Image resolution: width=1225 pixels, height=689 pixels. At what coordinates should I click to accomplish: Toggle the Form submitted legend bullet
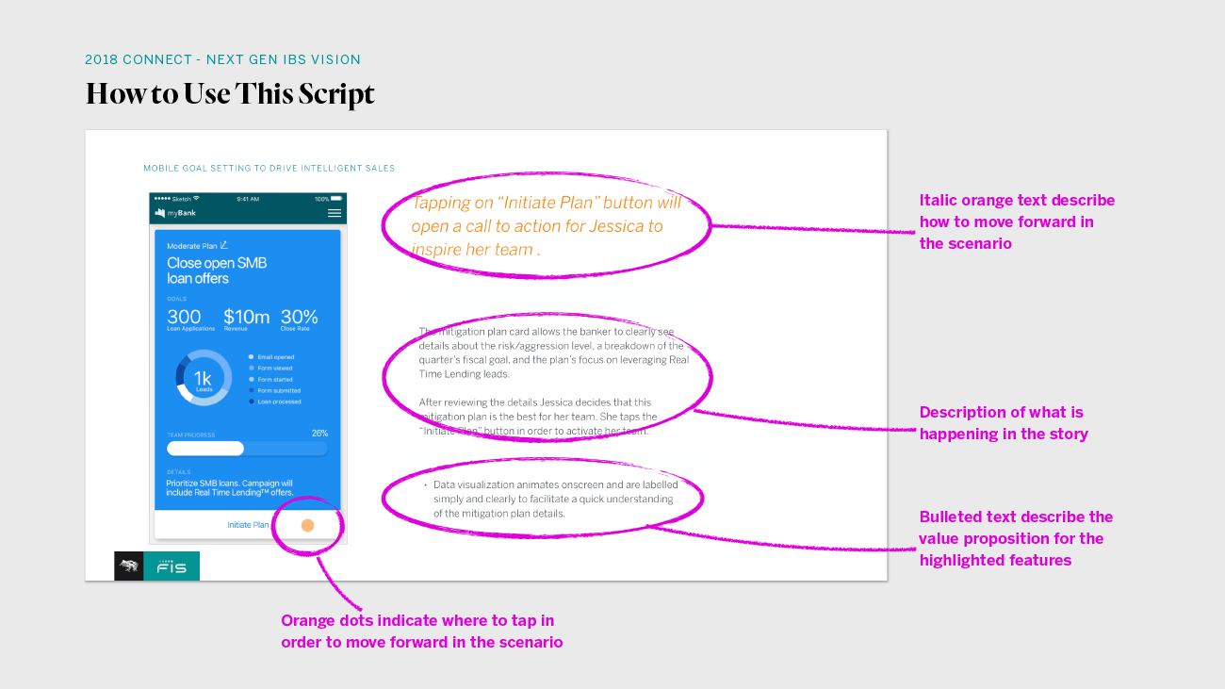click(x=251, y=391)
